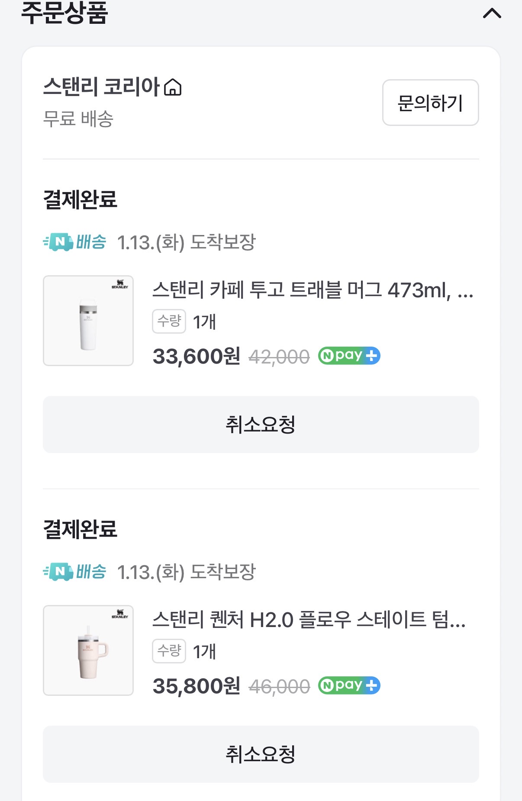Click the 33,600원 price of the travel mug
This screenshot has height=801, width=522.
[196, 357]
